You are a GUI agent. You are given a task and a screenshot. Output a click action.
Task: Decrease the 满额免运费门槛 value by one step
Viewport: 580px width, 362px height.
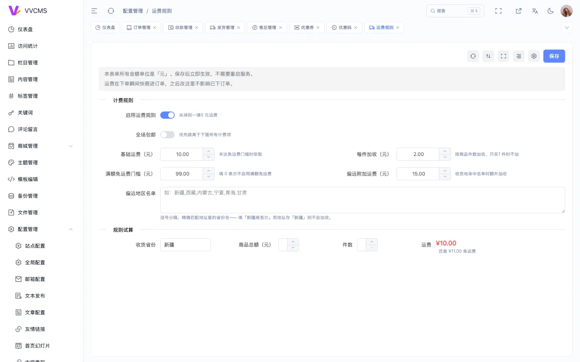208,177
